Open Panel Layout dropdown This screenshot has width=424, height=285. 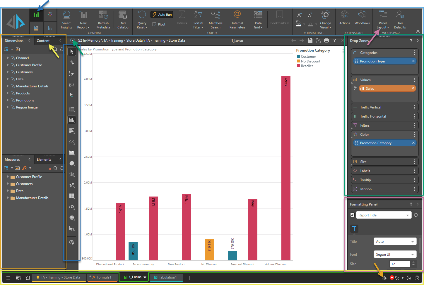coord(383,20)
